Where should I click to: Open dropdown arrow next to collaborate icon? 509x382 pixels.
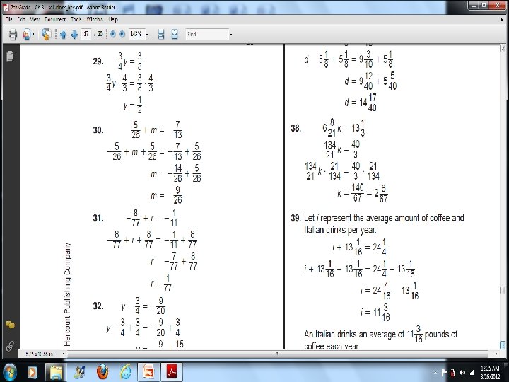33,35
